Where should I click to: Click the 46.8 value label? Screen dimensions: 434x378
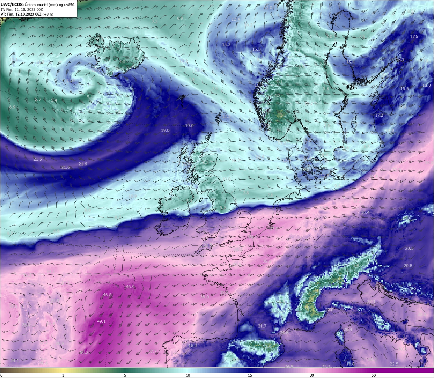click(x=107, y=295)
